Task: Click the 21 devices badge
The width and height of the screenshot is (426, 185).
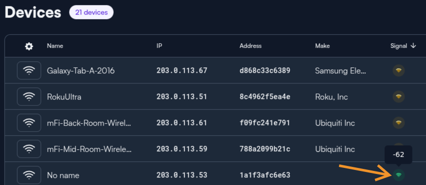Action: [92, 12]
